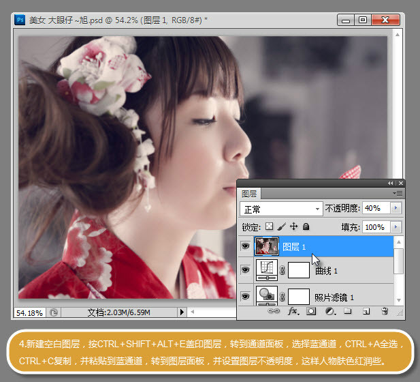Open the layers panel options menu

(398, 193)
